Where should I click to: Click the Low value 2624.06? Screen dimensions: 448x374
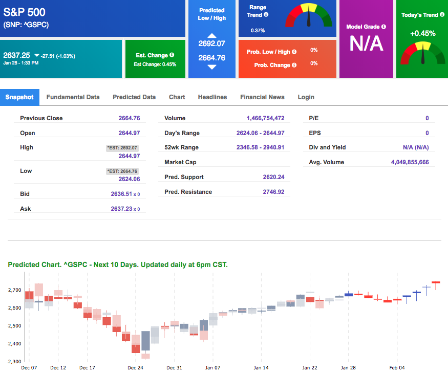point(129,179)
